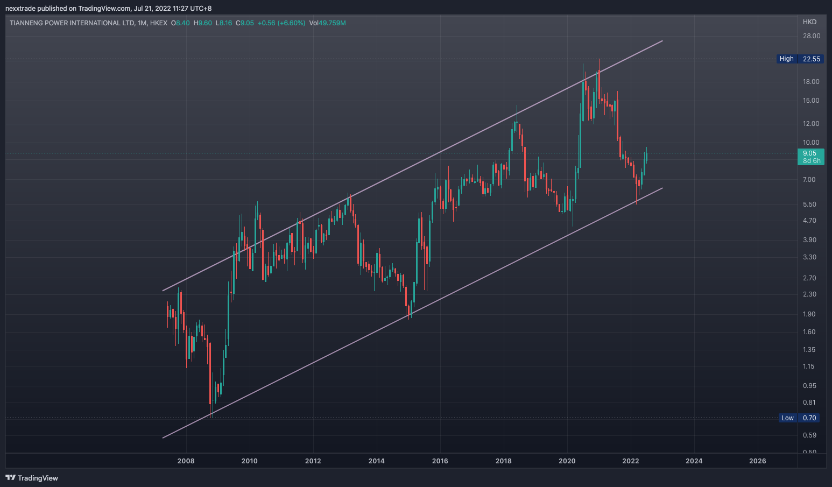Click the 2020 label on time axis

567,461
